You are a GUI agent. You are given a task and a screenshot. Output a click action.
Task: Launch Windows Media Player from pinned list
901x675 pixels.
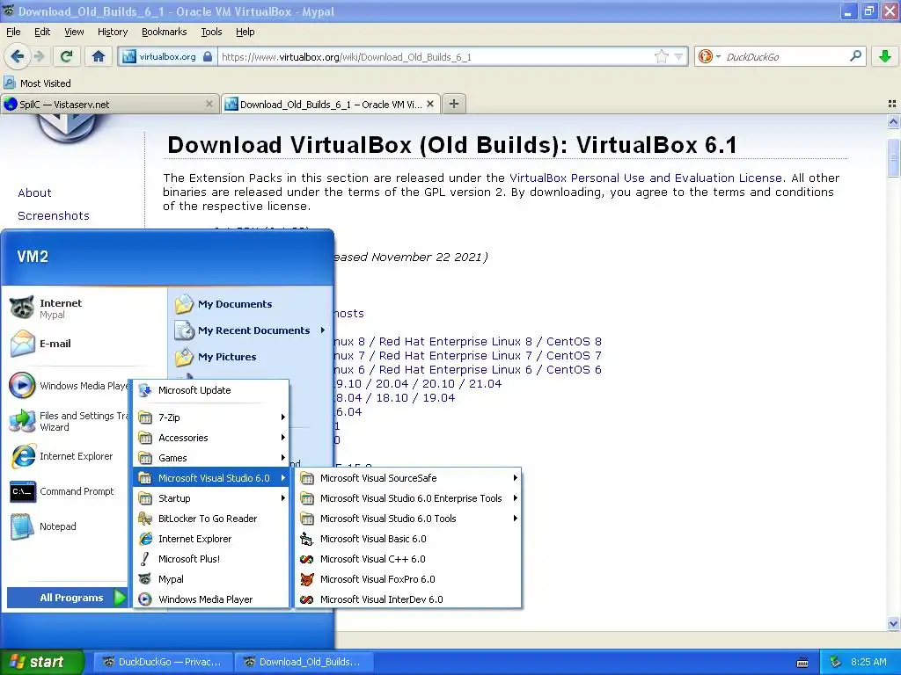[x=68, y=386]
